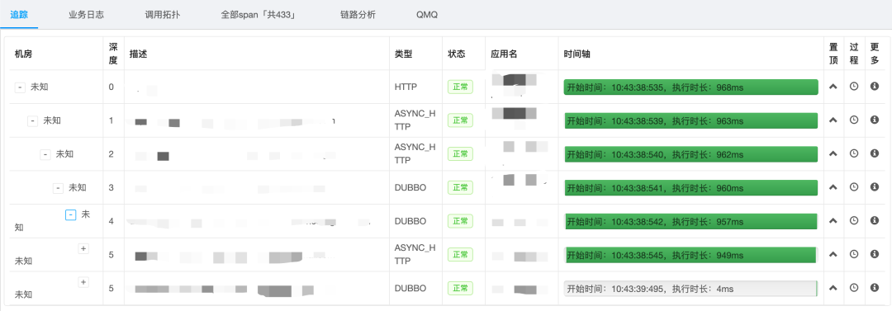Open process clock icon for 962ms row

853,153
